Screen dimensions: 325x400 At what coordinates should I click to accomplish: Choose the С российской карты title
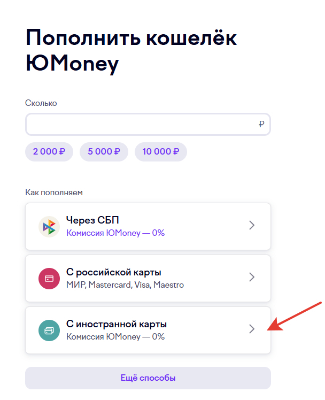tap(114, 272)
